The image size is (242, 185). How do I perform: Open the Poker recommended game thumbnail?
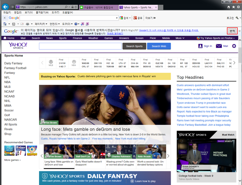click(x=21, y=151)
